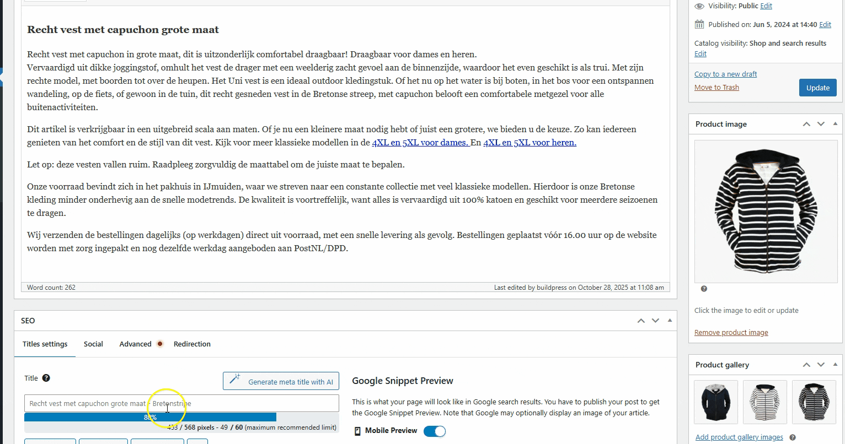Collapse the Product gallery panel
The width and height of the screenshot is (845, 444).
pos(835,365)
